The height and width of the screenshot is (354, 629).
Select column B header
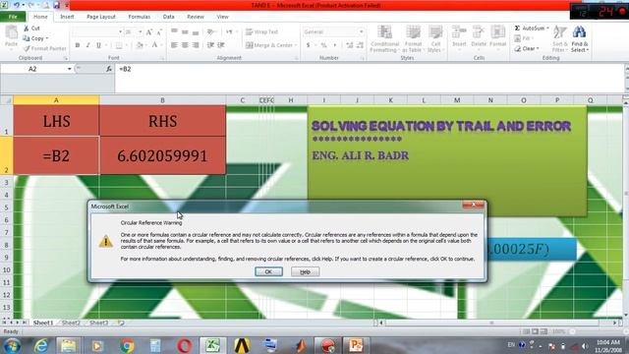(x=162, y=100)
